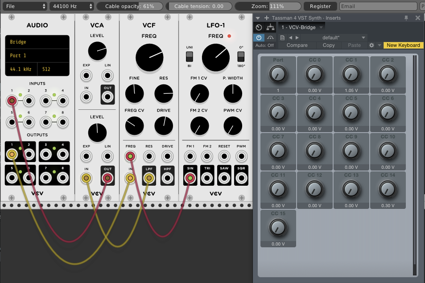
Task: Click the New Keyboard button
Action: pos(403,46)
